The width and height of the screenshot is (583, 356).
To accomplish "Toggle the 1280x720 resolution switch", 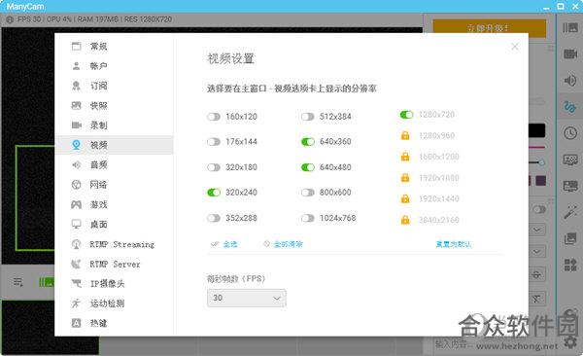I will tap(406, 115).
